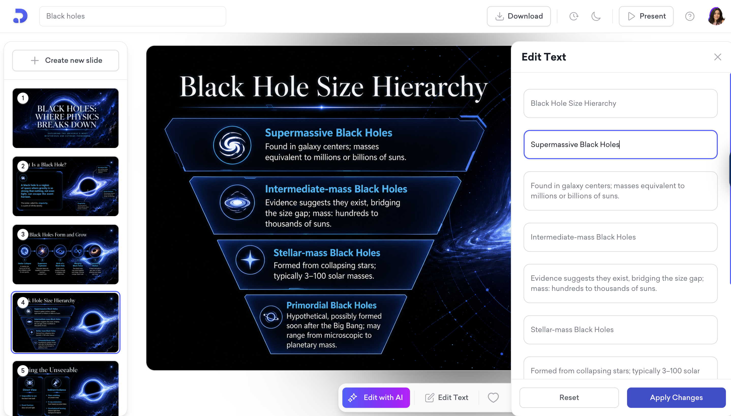This screenshot has height=416, width=731.
Task: Select slide 3 Form and Grow thumbnail
Action: (66, 254)
